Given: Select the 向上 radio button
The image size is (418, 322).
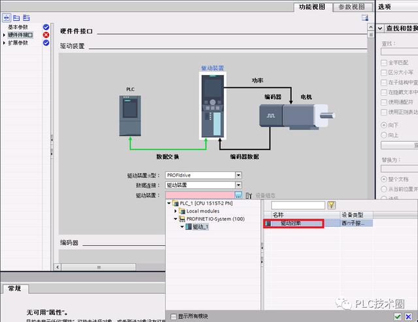Looking at the screenshot, I should pos(383,135).
